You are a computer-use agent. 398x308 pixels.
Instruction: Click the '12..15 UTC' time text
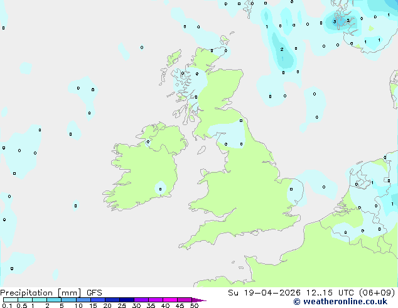pyautogui.click(x=330, y=293)
